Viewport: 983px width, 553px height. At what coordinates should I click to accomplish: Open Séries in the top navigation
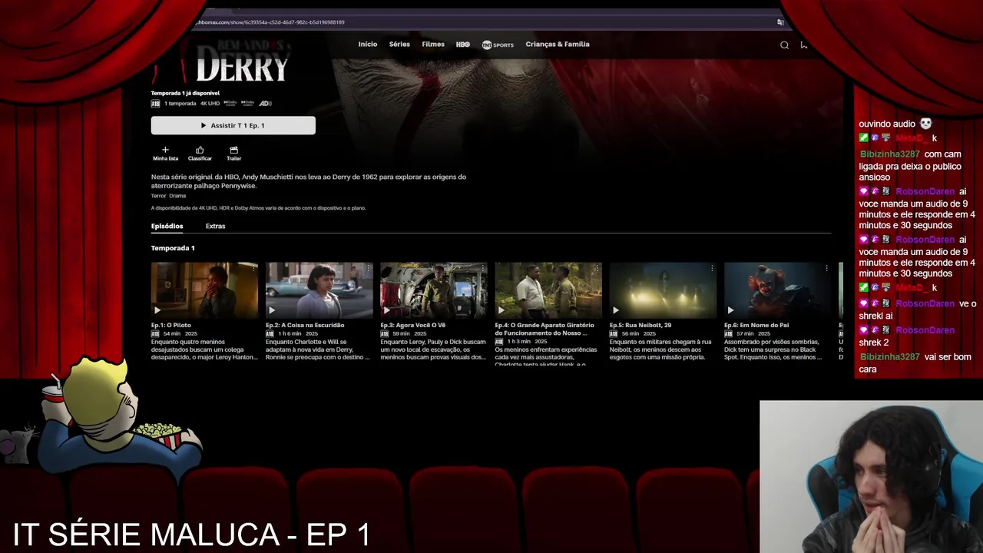pyautogui.click(x=399, y=45)
